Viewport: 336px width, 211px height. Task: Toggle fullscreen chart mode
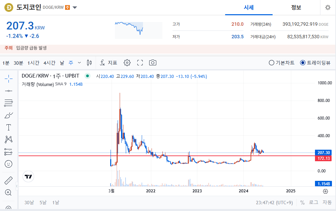point(140,63)
